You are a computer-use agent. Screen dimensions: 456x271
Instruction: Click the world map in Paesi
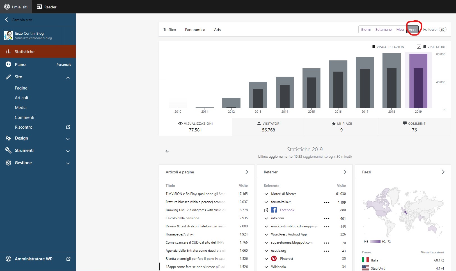point(403,213)
